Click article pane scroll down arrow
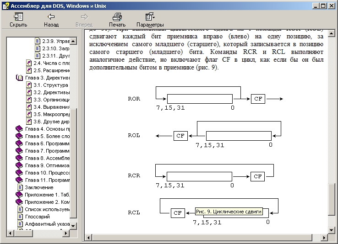 tap(331, 230)
